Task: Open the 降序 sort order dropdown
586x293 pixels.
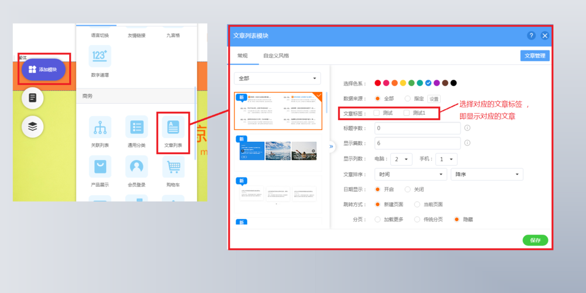Action: point(486,175)
